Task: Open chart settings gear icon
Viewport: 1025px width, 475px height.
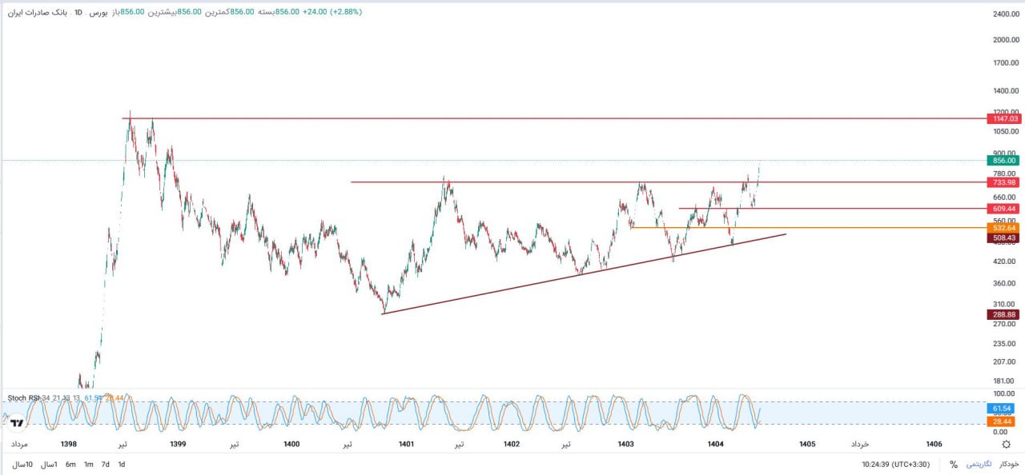Action: [1007, 444]
